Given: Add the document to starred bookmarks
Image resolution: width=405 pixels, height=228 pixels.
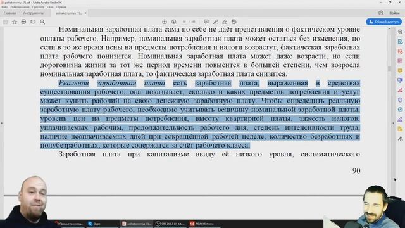Looking at the screenshot, I should tap(15, 22).
